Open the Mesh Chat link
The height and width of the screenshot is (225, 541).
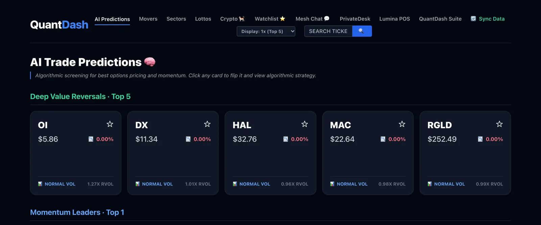312,19
